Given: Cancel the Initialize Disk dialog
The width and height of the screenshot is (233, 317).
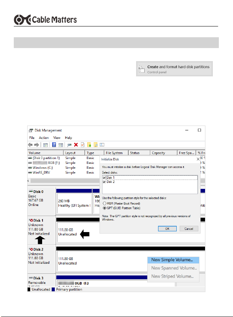Looking at the screenshot, I should pos(189,228).
